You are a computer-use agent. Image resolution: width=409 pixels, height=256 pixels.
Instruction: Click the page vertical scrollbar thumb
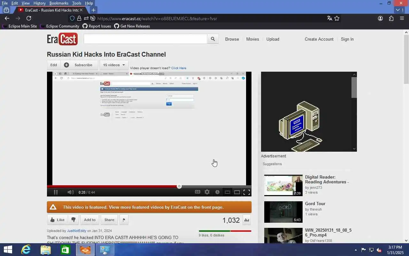(x=406, y=59)
